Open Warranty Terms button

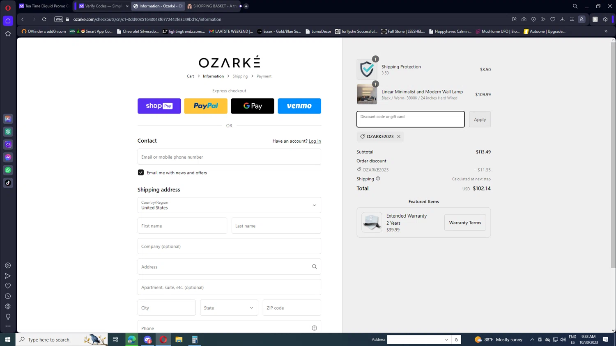[465, 223]
